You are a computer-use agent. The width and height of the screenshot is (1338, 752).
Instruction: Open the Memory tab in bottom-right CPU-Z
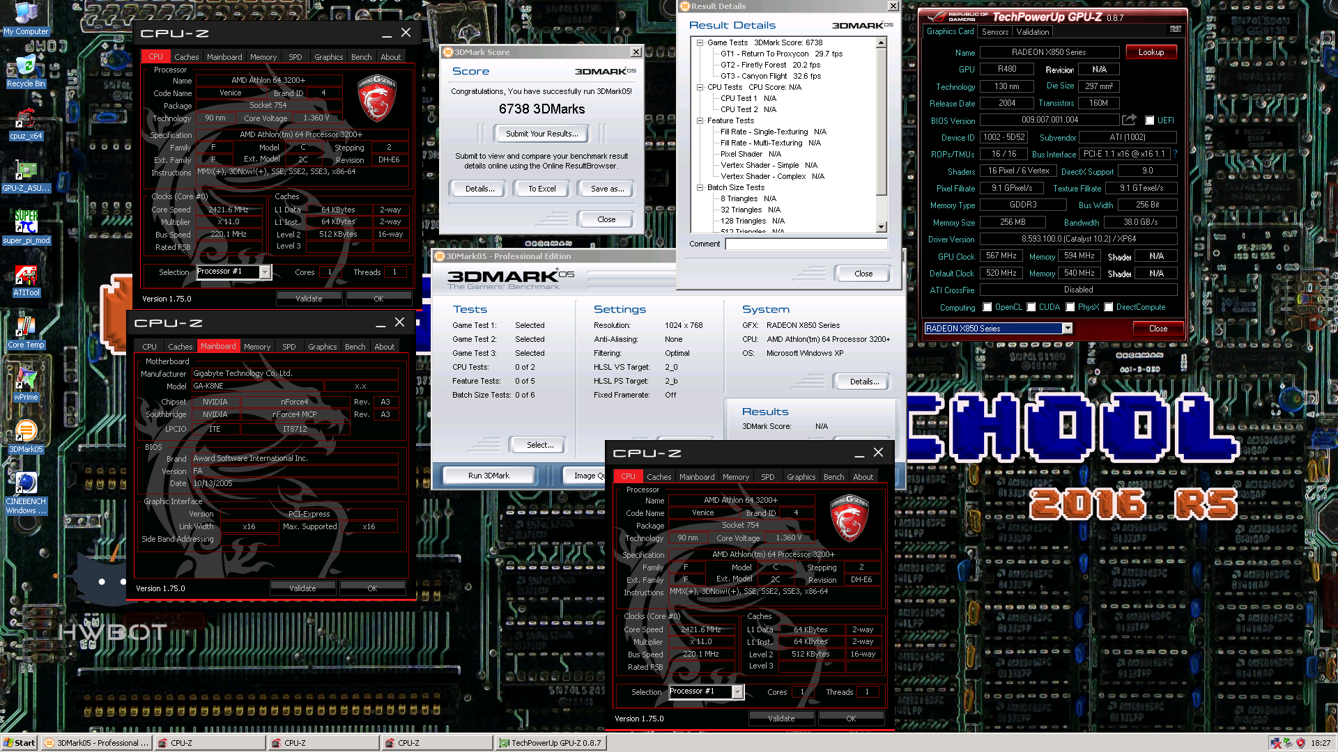point(735,477)
